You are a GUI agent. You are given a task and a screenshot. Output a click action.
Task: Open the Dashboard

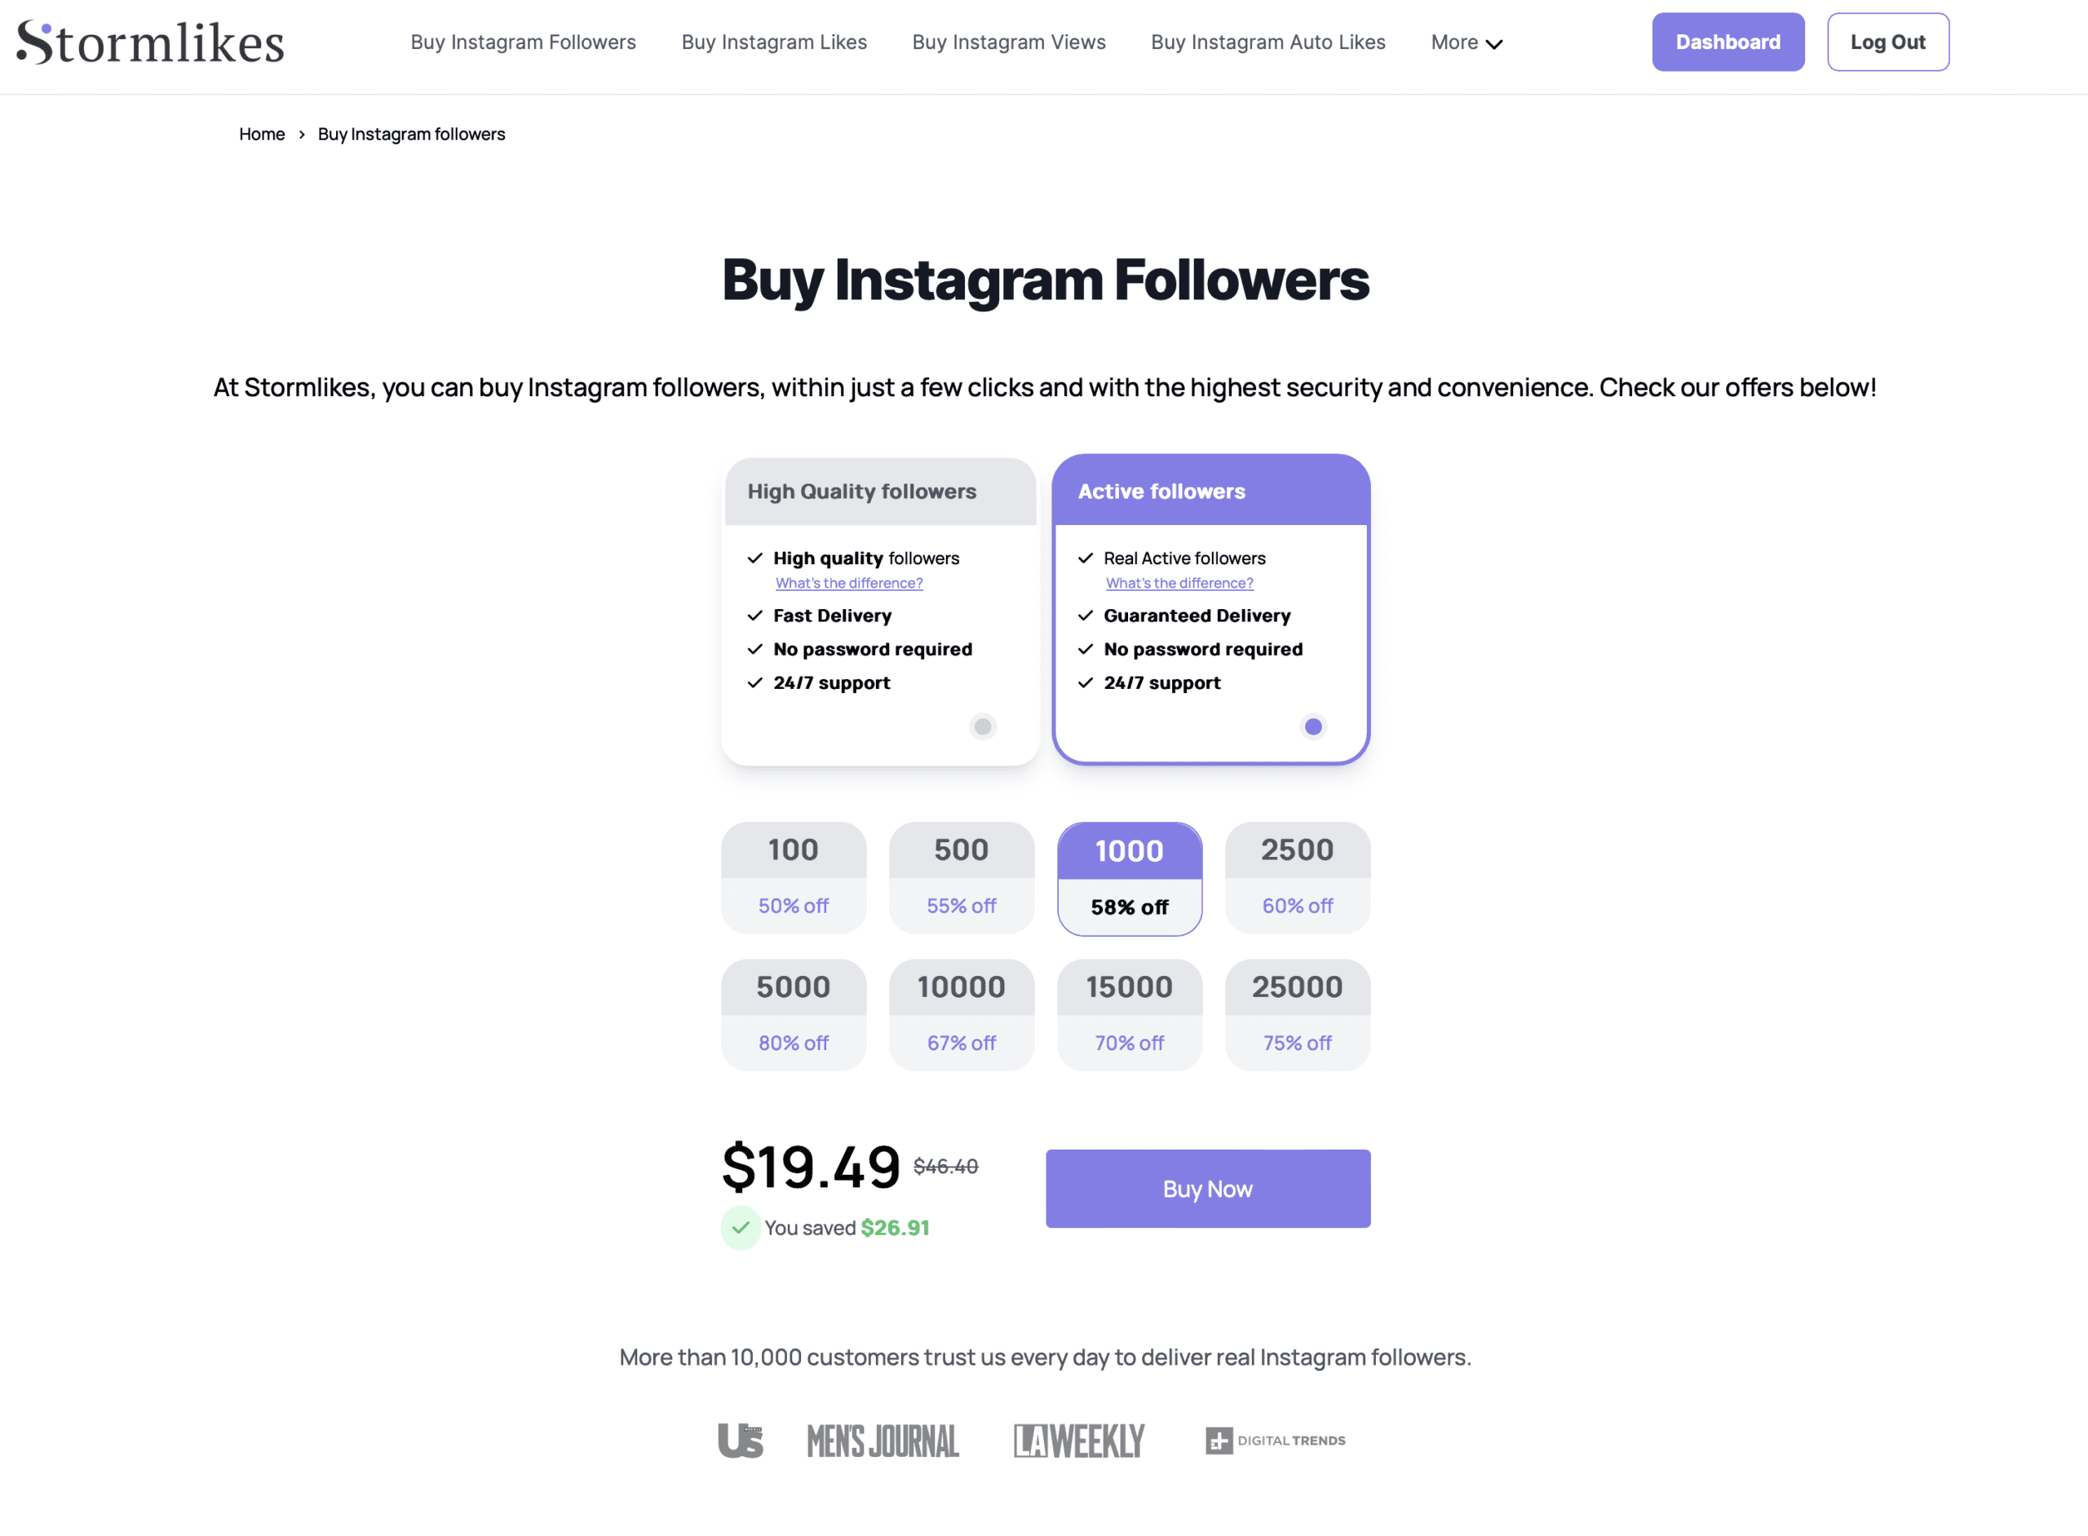tap(1727, 42)
